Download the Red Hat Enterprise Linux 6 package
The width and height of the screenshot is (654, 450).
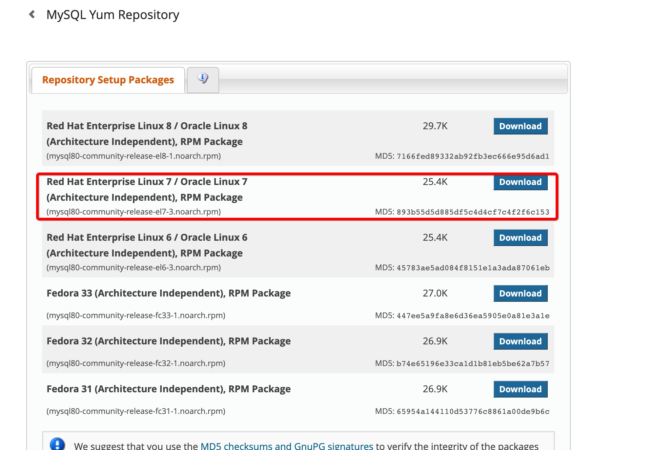point(520,238)
